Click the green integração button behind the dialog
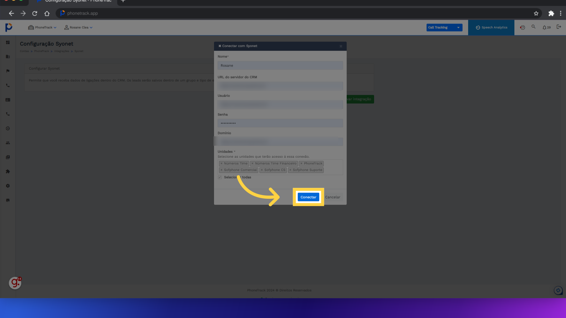566x318 pixels. 360,99
